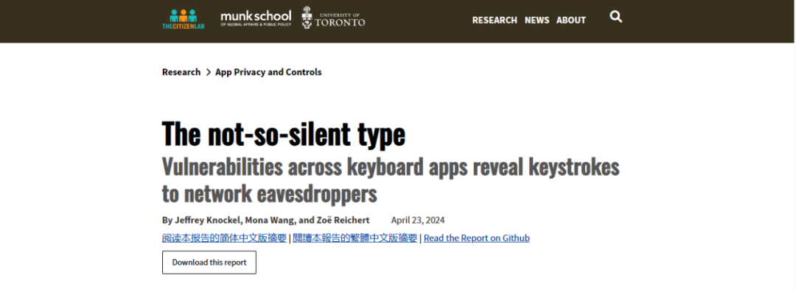This screenshot has width=796, height=292.
Task: Download this report
Action: 209,263
